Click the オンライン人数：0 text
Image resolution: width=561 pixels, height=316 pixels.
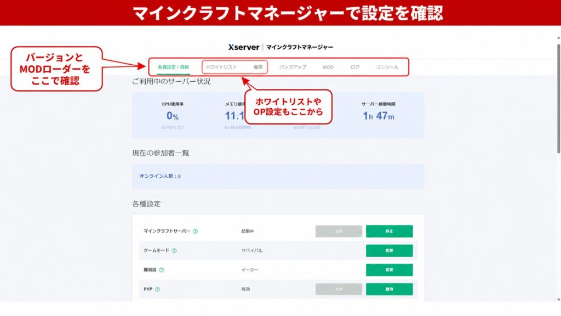tap(160, 176)
